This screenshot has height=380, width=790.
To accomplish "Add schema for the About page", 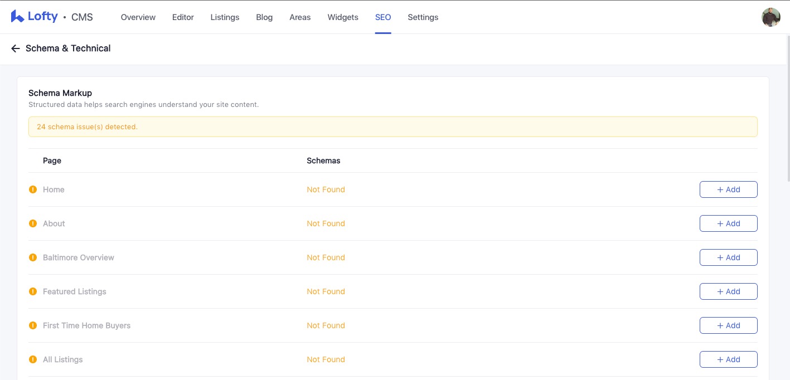I will click(728, 223).
